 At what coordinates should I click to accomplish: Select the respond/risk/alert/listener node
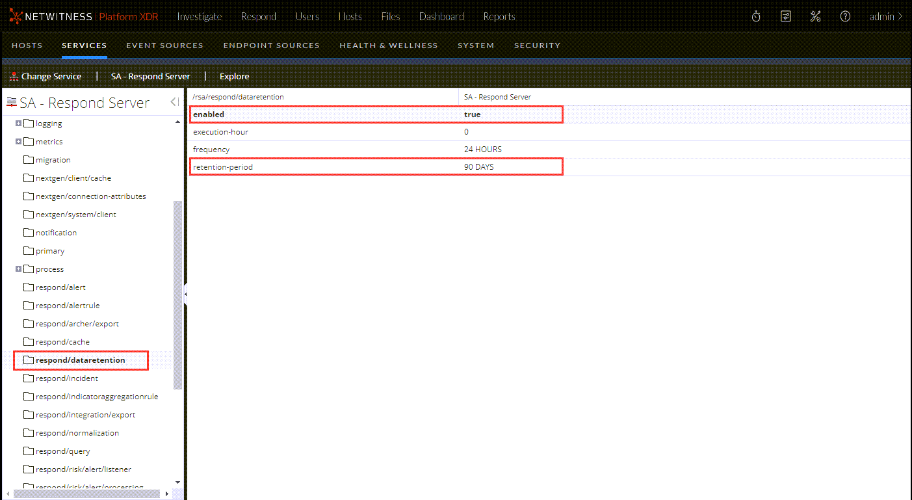[84, 469]
